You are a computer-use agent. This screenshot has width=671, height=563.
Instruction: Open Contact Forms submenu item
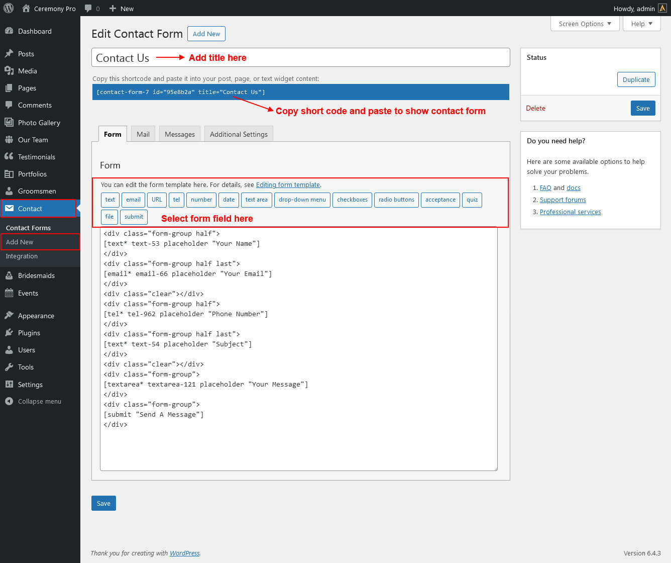[28, 228]
